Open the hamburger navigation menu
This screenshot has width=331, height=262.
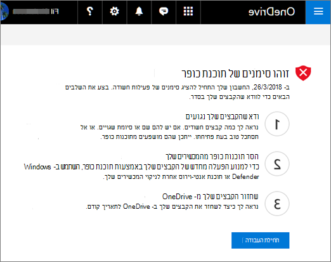coord(318,11)
